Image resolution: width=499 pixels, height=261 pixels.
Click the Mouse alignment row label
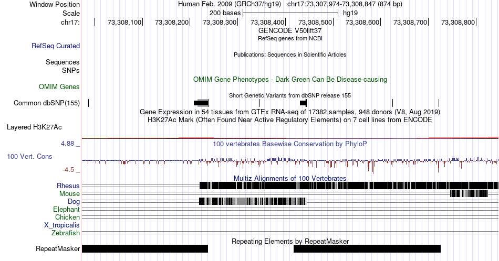(x=69, y=194)
